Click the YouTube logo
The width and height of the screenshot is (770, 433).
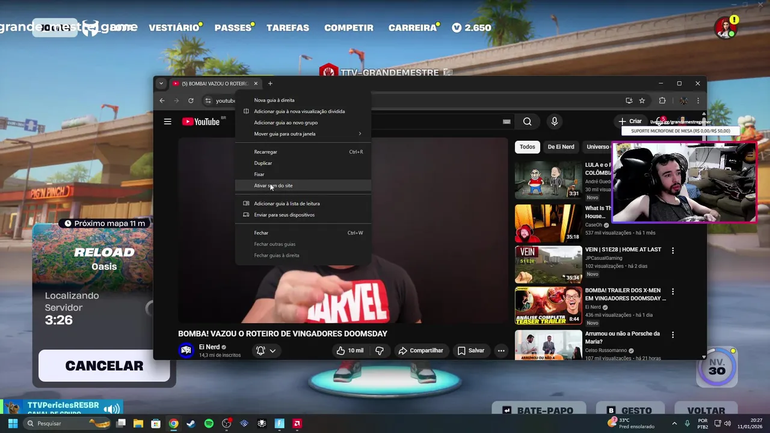coord(201,121)
